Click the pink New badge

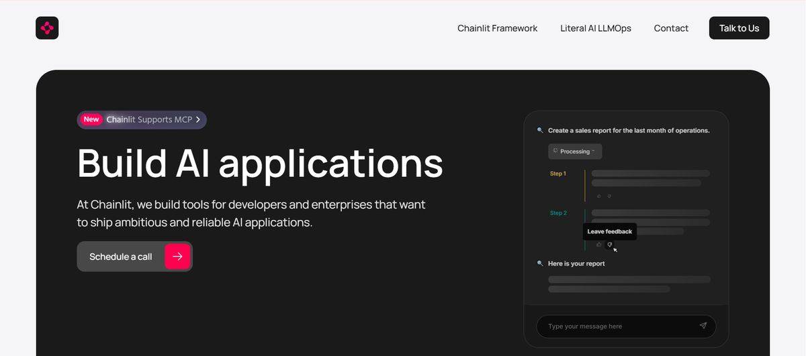91,119
